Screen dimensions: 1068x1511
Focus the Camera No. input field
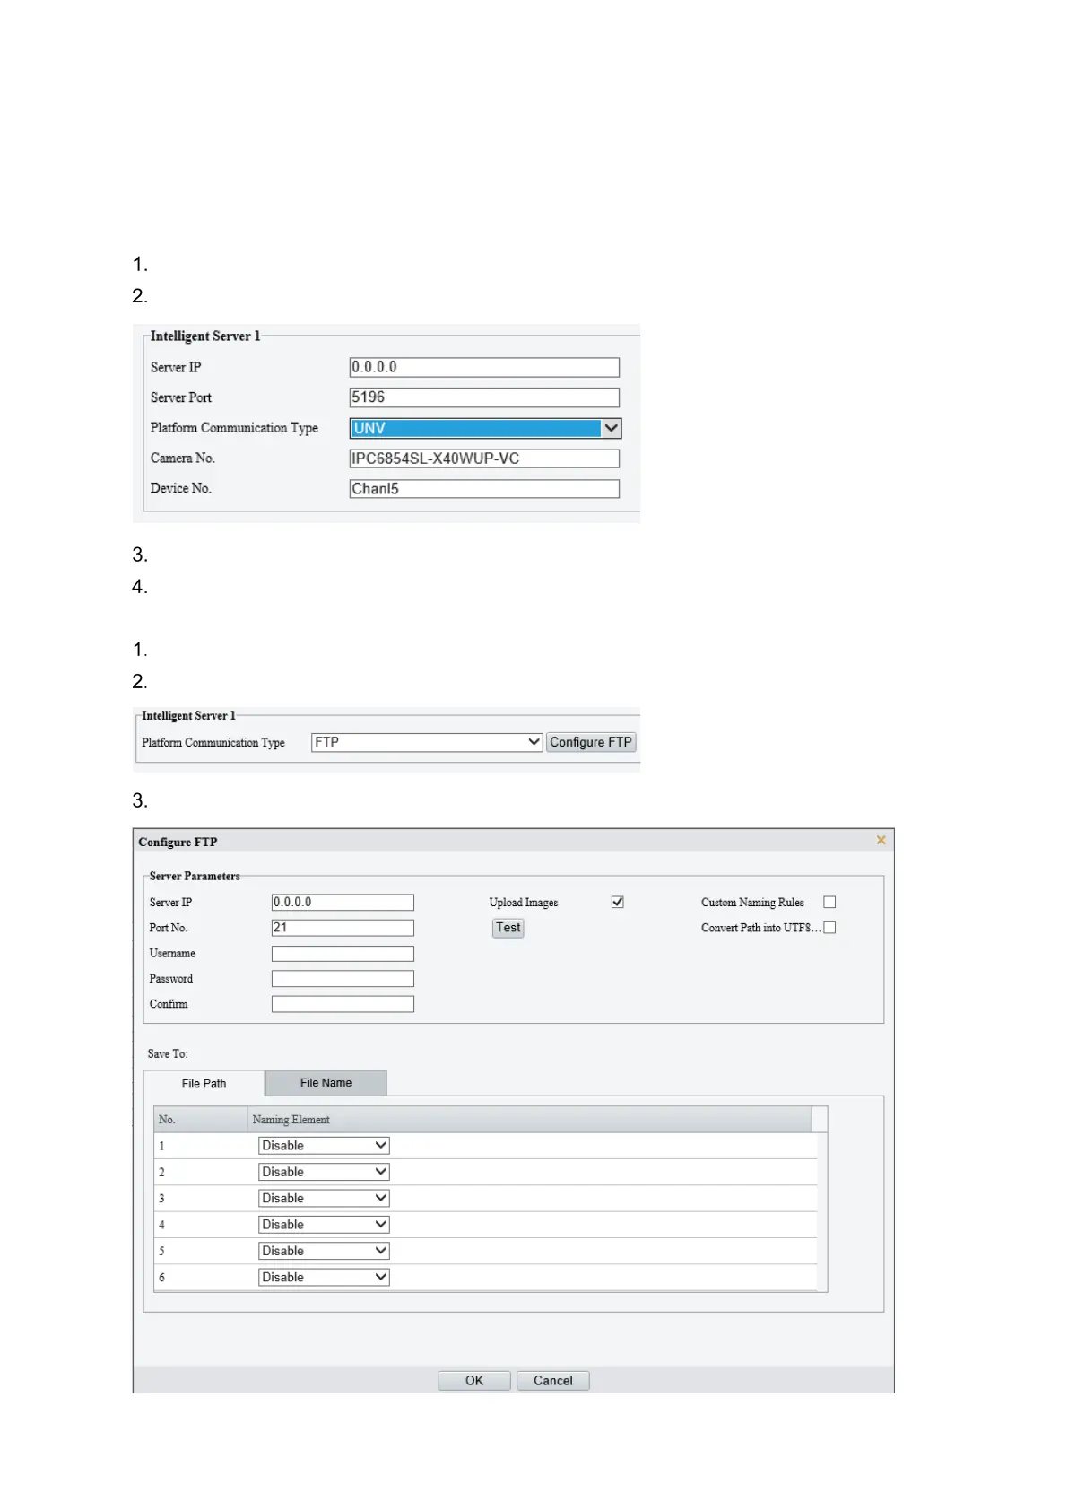pyautogui.click(x=484, y=459)
